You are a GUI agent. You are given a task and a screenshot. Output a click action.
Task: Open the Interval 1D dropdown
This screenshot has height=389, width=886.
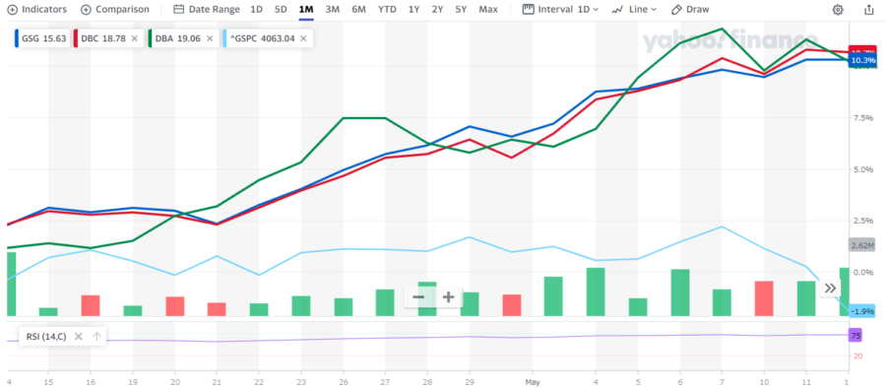560,10
